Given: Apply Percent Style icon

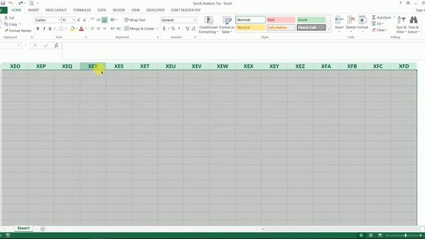Looking at the screenshot, I should click(173, 29).
